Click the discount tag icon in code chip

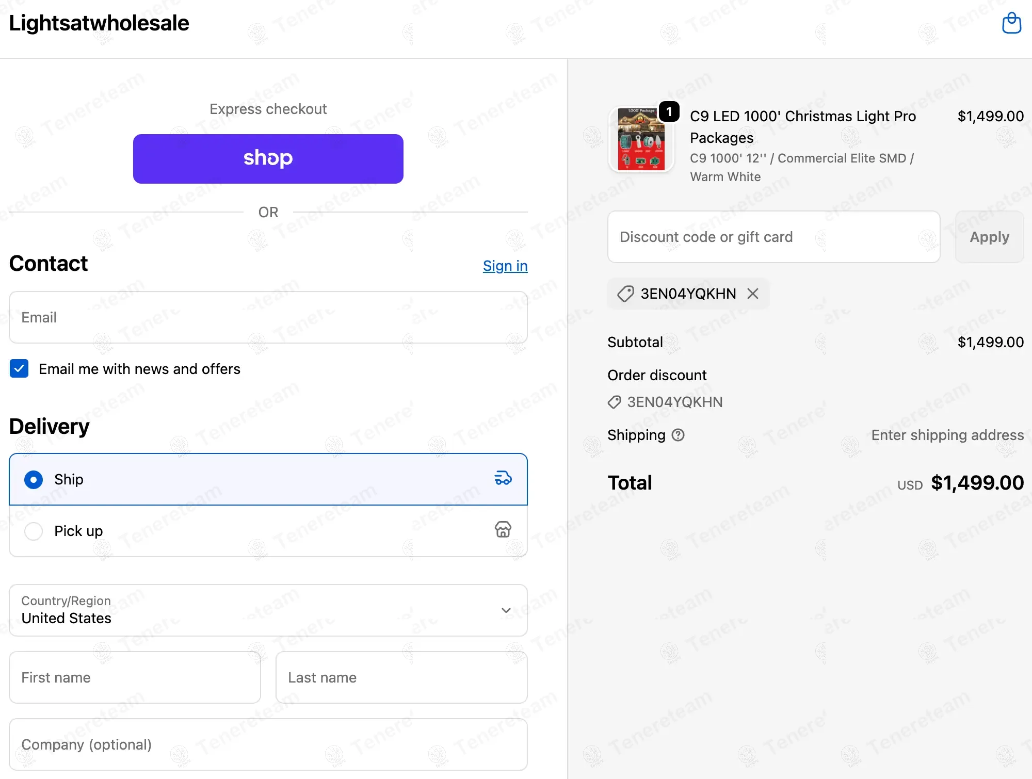click(x=625, y=294)
